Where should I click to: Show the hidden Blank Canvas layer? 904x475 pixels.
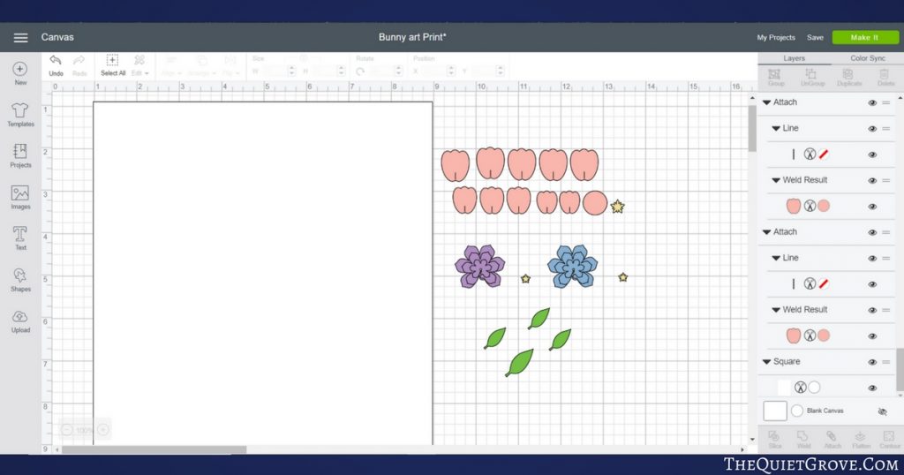(882, 411)
